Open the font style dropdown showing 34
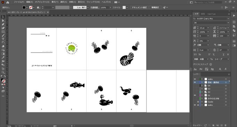Screen dimensions: 237x127 tap(228, 23)
